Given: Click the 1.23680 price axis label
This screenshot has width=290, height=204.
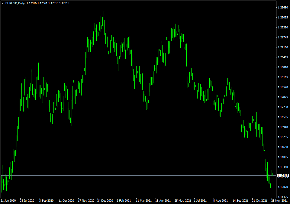Looking at the screenshot, I should tap(283, 8).
